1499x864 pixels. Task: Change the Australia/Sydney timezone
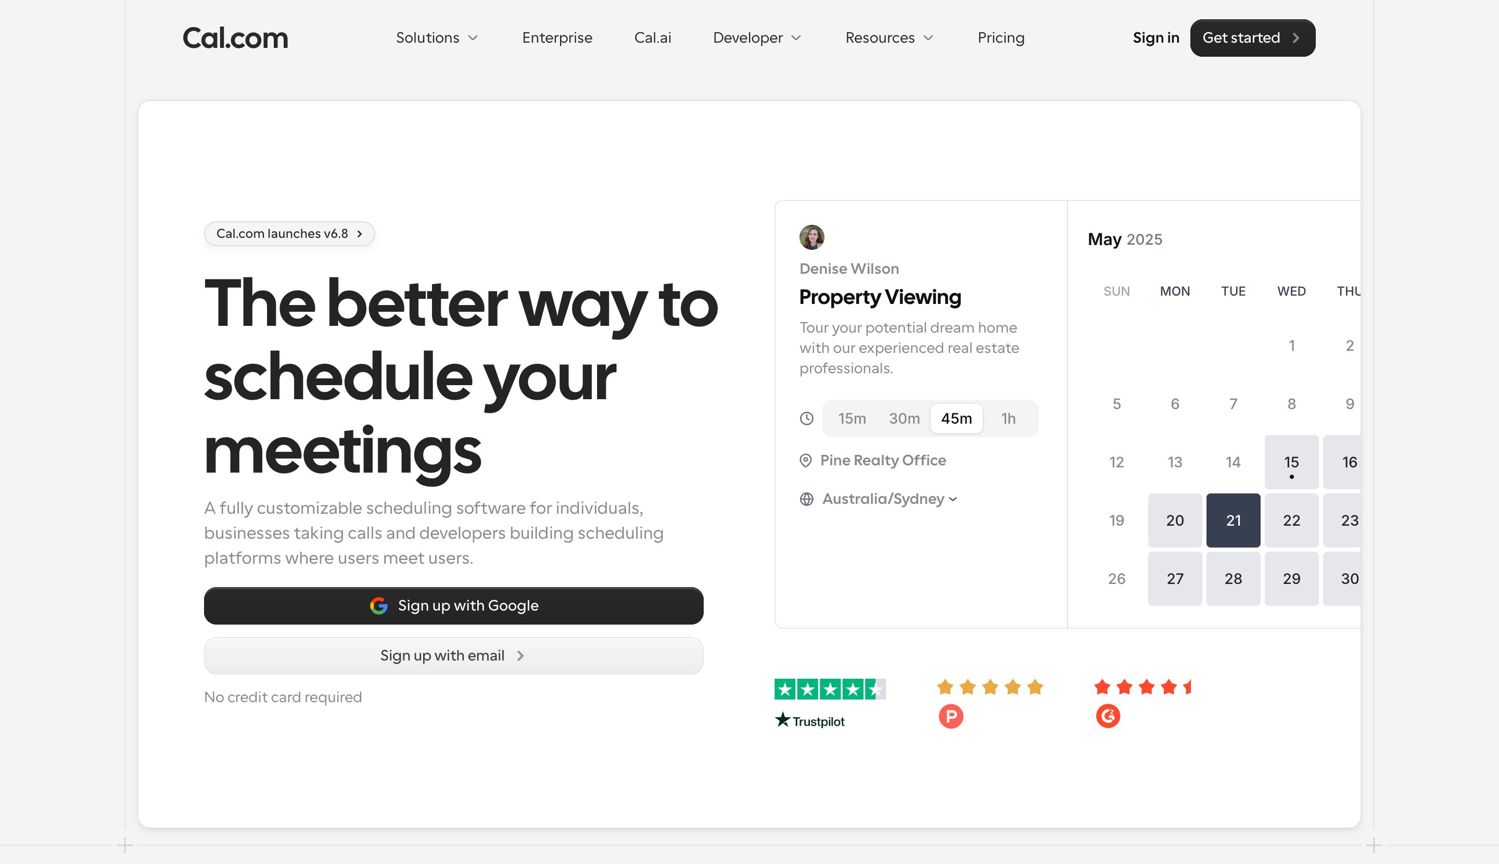tap(890, 499)
